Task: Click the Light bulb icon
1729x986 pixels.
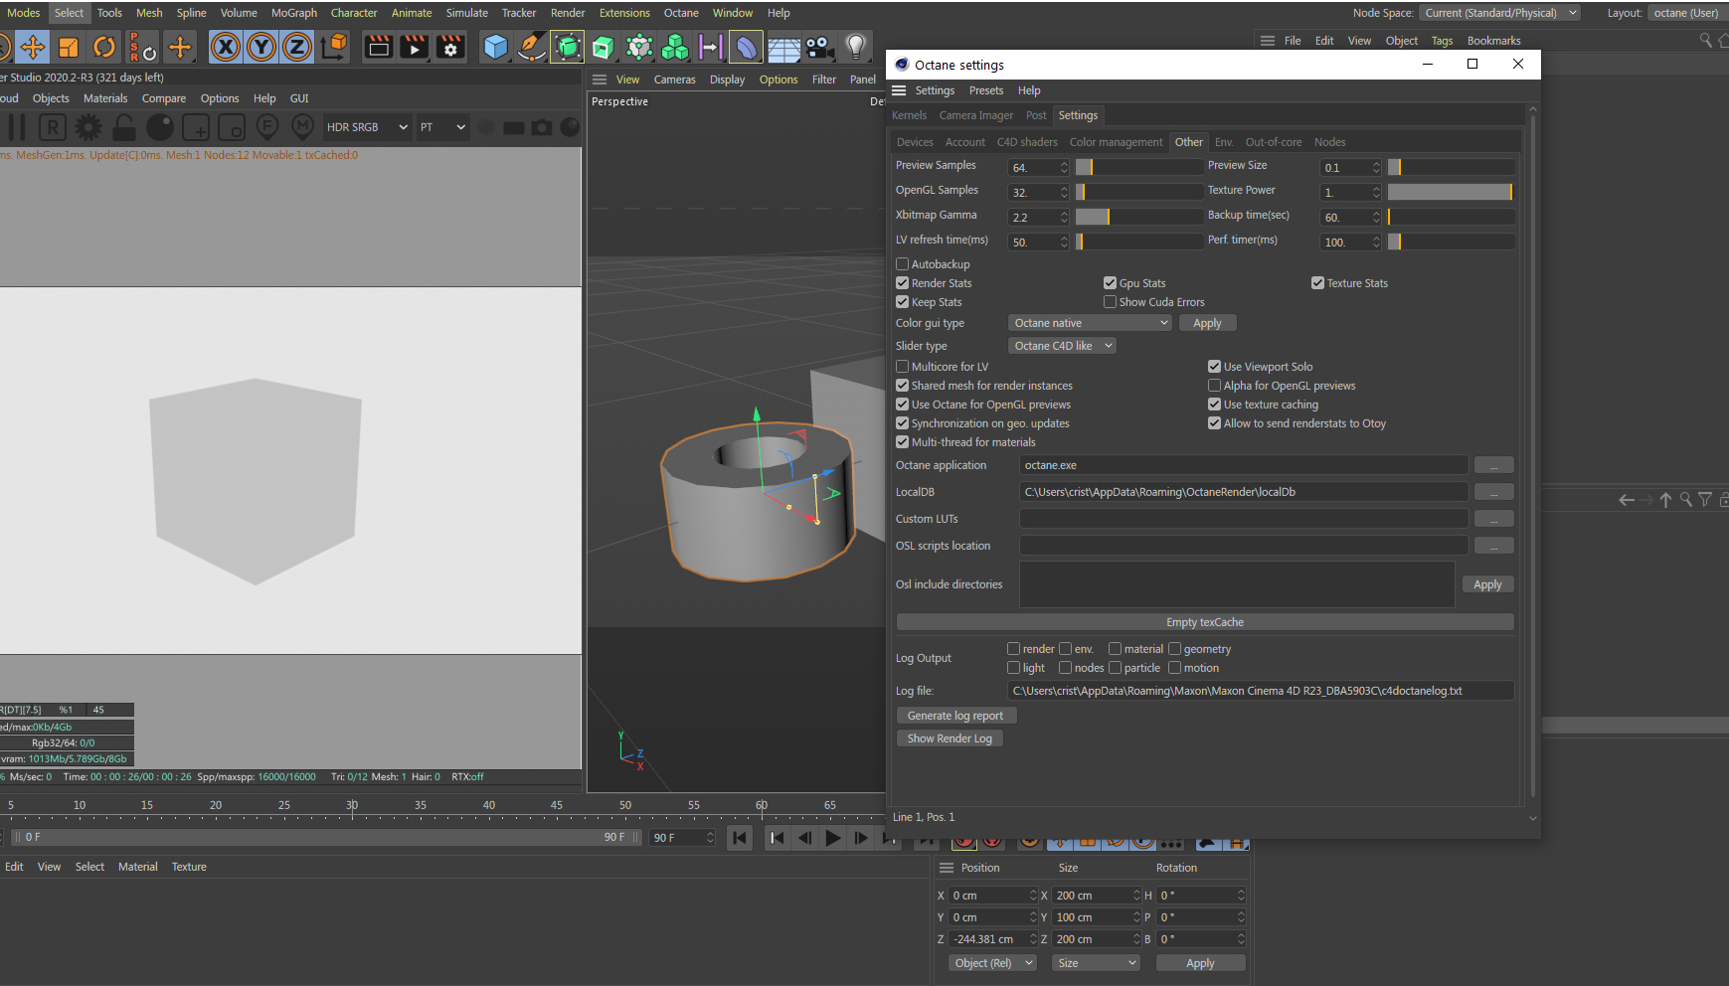Action: tap(855, 47)
